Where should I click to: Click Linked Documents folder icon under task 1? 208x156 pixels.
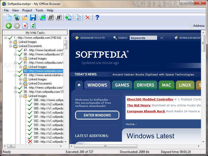[x=15, y=46]
